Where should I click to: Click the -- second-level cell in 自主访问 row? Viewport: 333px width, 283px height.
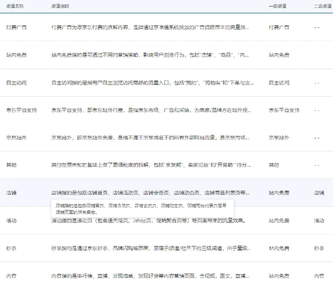317,83
